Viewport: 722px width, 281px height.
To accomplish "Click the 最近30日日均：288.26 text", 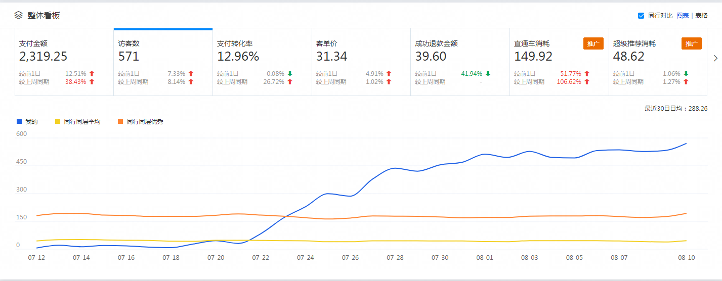I will (x=677, y=109).
